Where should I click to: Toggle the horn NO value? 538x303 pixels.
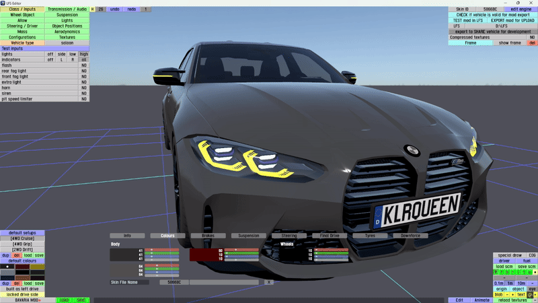click(84, 88)
